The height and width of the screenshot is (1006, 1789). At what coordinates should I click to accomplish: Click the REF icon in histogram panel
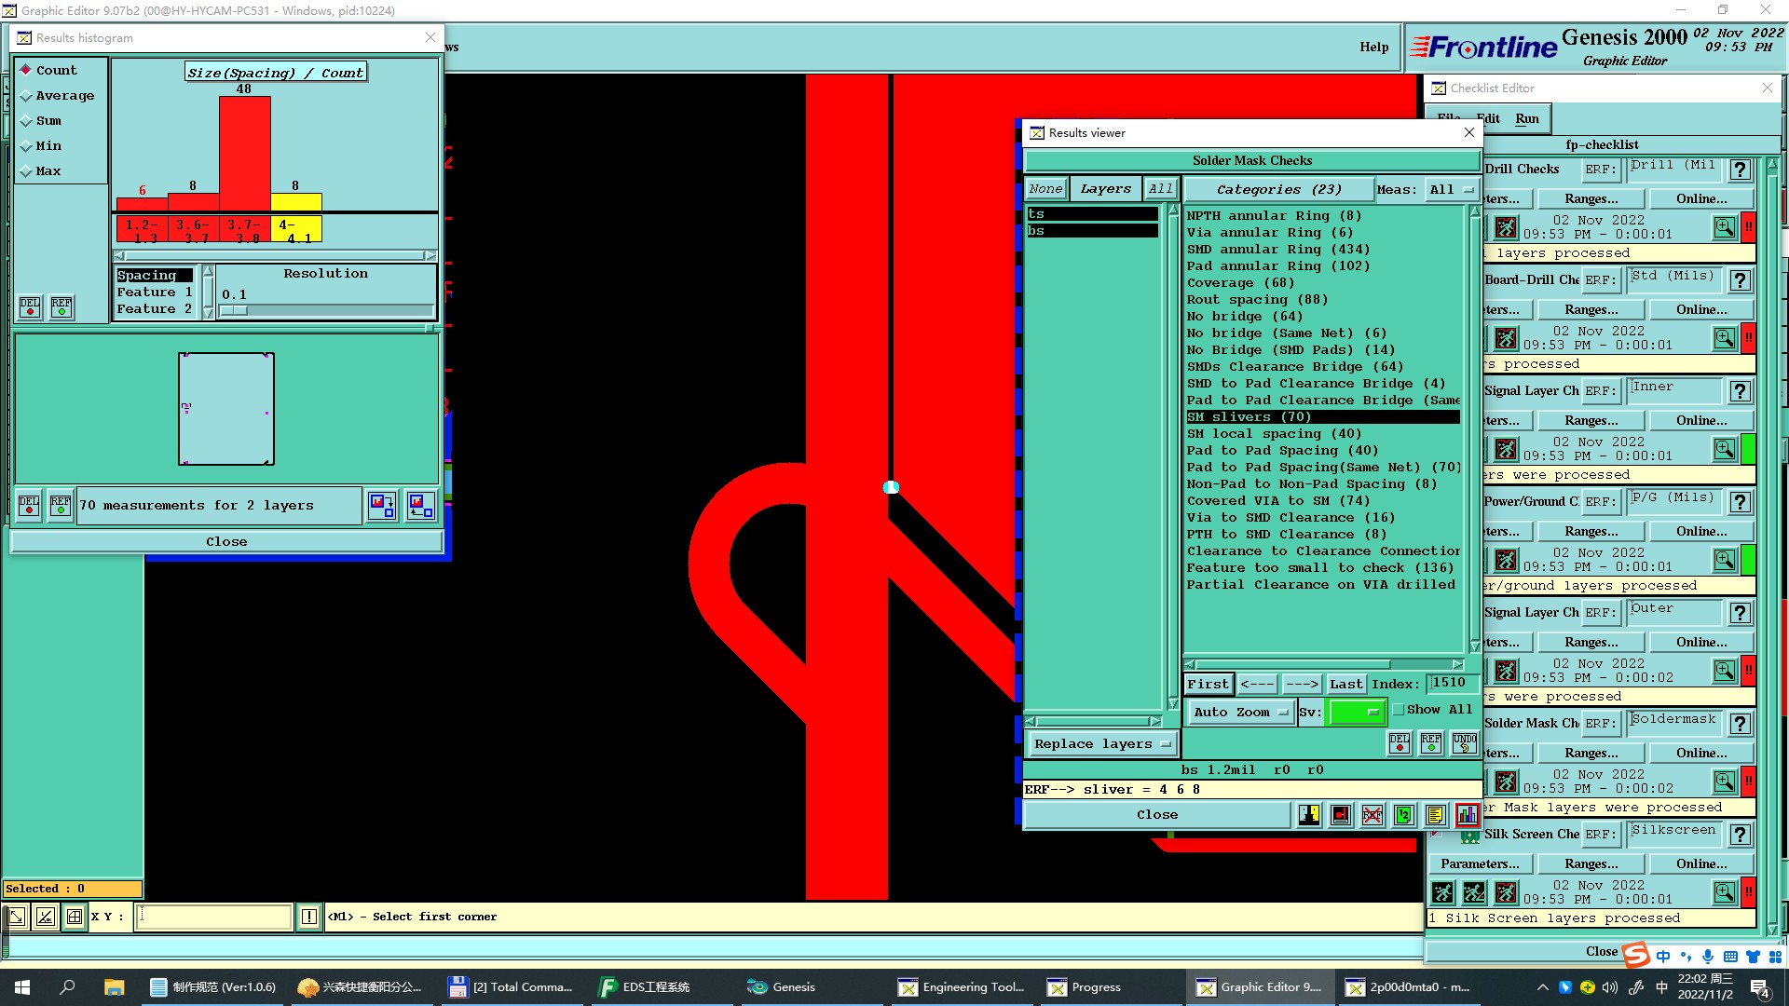pos(61,306)
